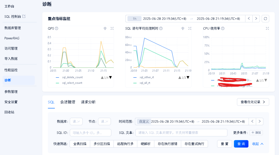Go to previous CPU legend page
The image size is (279, 155).
coord(257,80)
